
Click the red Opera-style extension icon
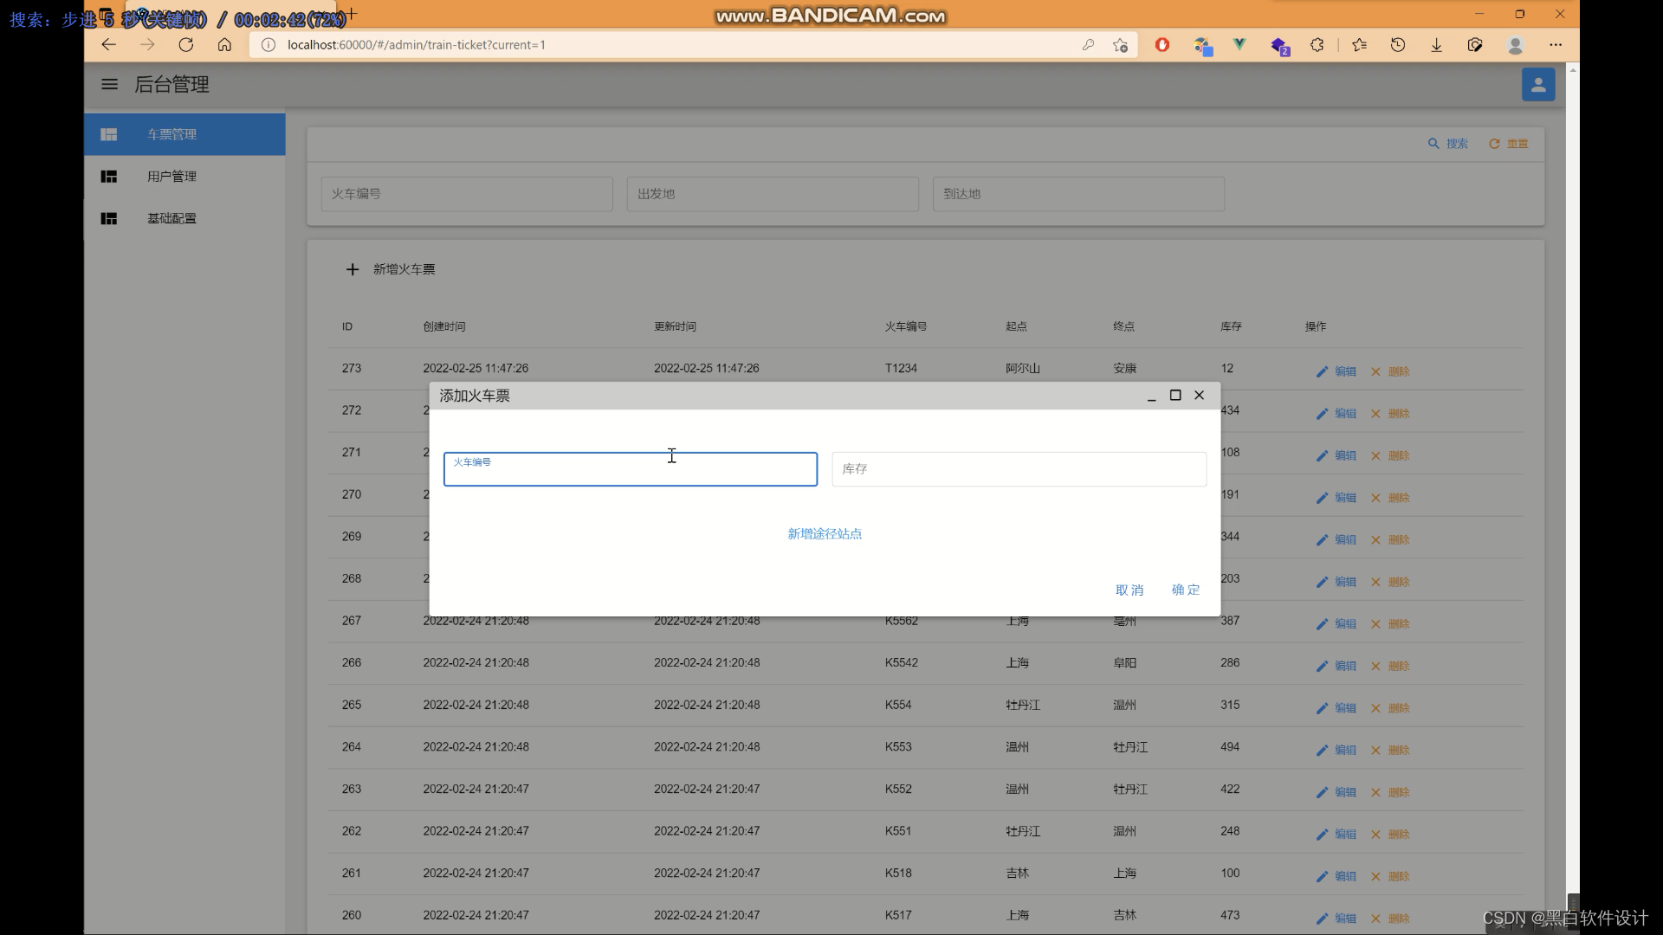pyautogui.click(x=1162, y=45)
